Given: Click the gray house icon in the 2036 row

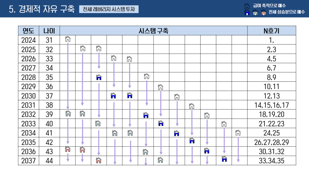Looking at the screenshot, I should tap(145, 152).
